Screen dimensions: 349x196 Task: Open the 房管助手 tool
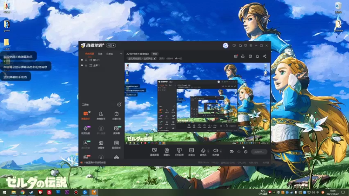coord(101,115)
